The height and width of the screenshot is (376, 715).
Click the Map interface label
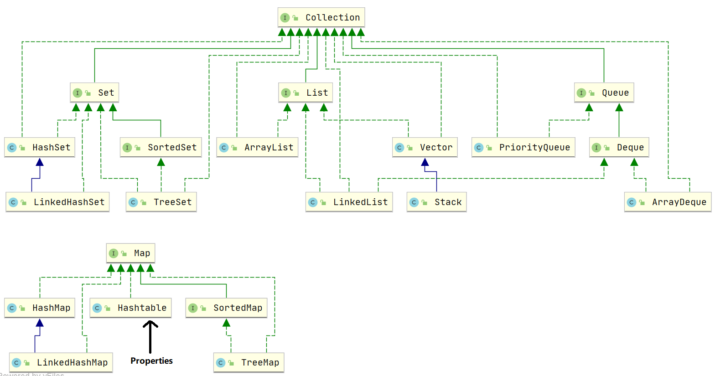click(142, 253)
